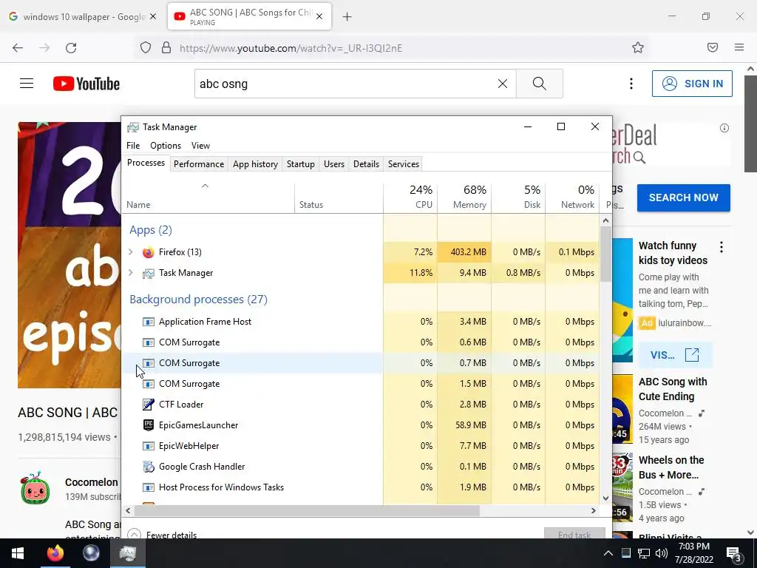Close the ABC SONG YouTube tab
Viewport: 757px width, 568px height.
point(319,16)
